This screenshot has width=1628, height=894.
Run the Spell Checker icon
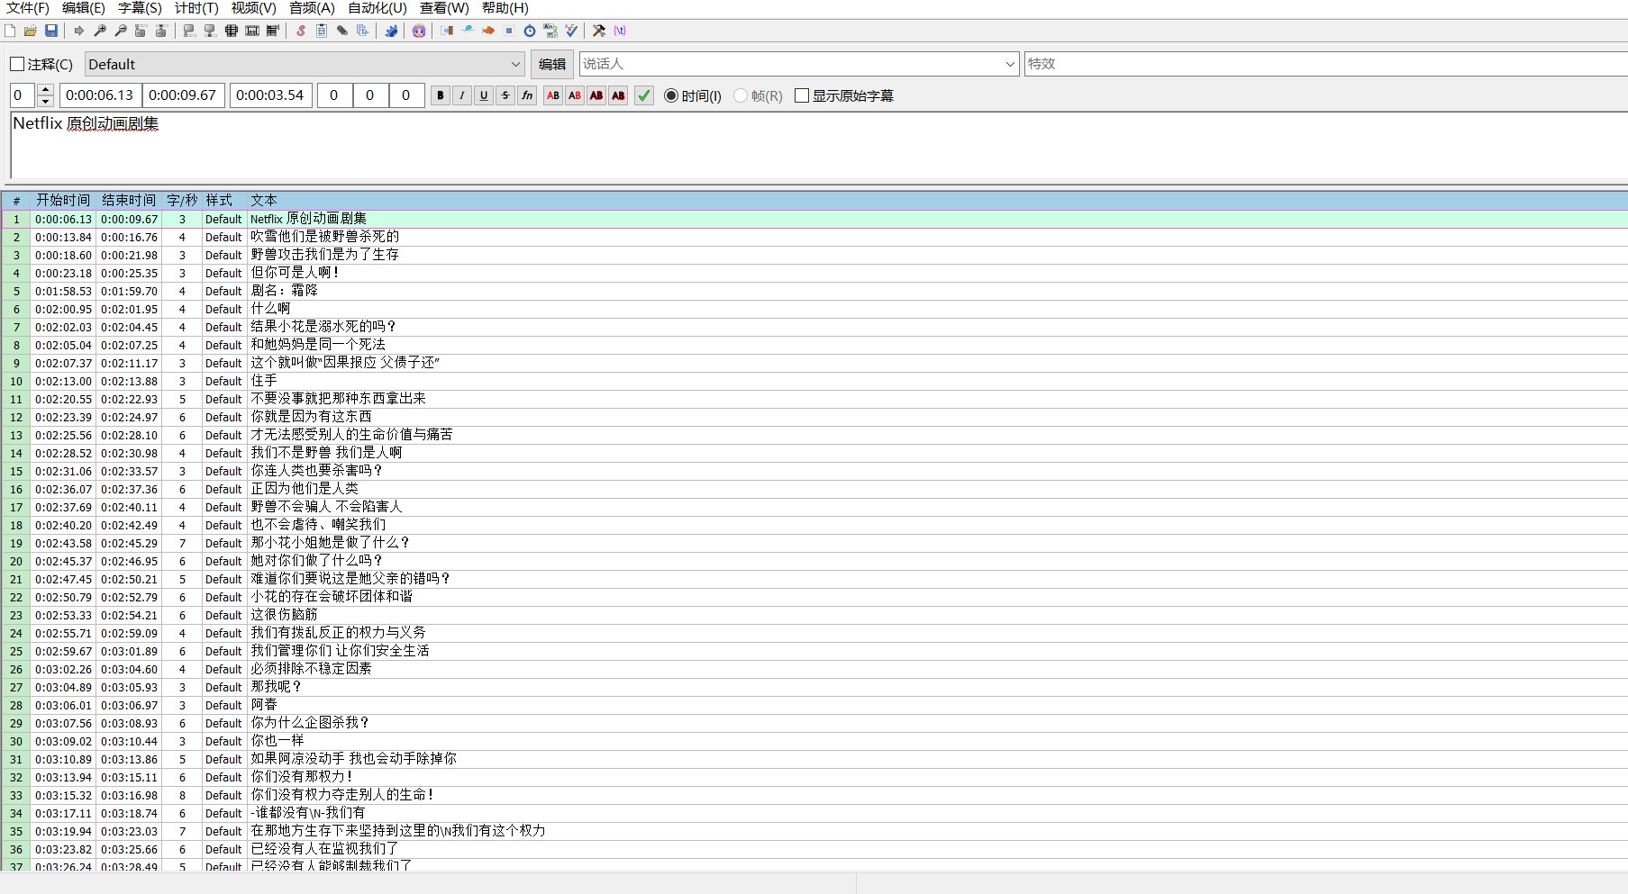571,31
